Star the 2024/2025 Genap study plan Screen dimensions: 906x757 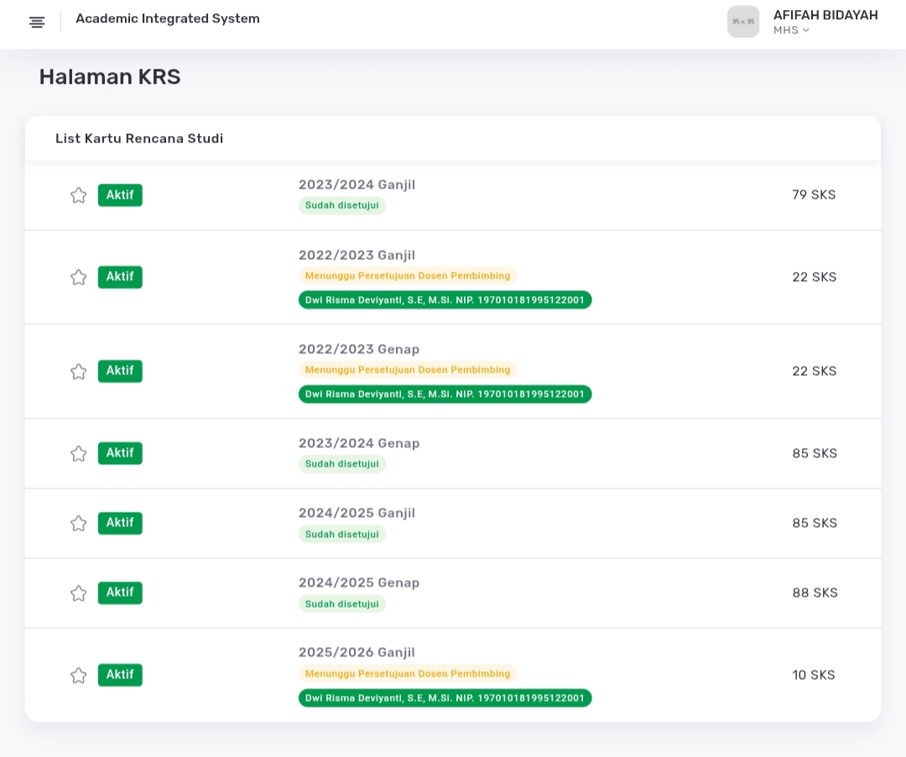78,593
